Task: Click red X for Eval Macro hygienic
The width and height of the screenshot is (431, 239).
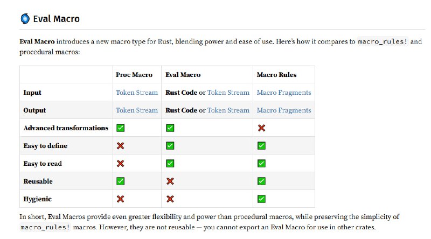Action: pos(170,199)
